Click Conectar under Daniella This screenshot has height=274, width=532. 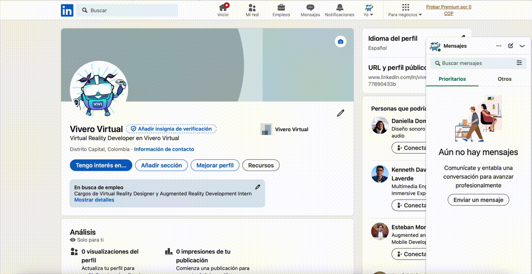[409, 148]
